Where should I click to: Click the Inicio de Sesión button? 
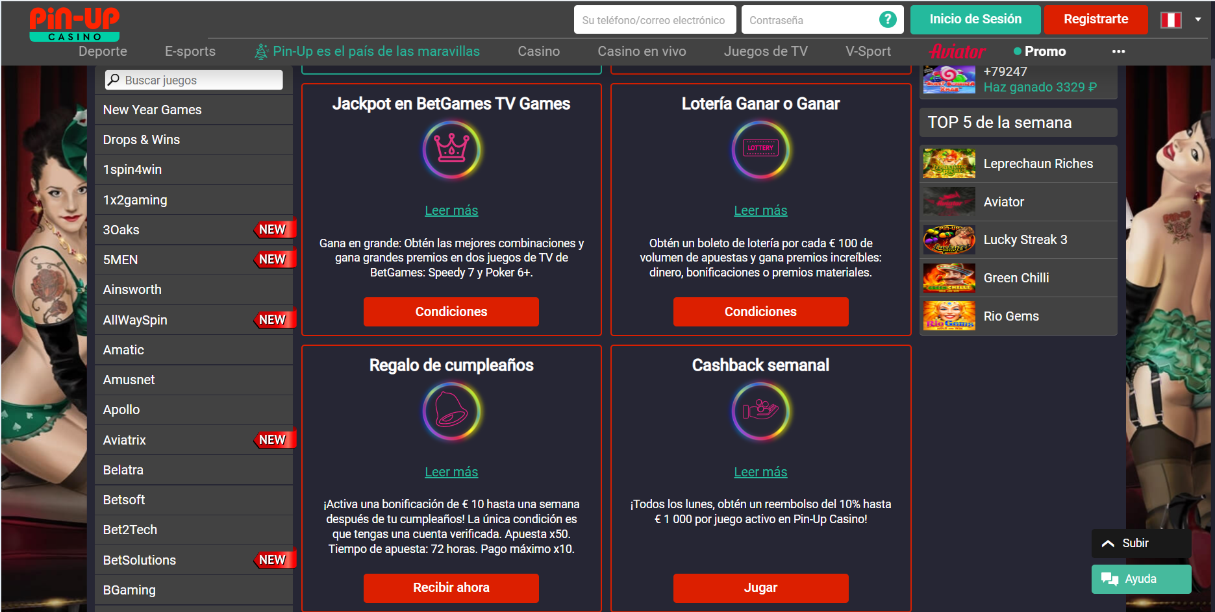(x=975, y=19)
